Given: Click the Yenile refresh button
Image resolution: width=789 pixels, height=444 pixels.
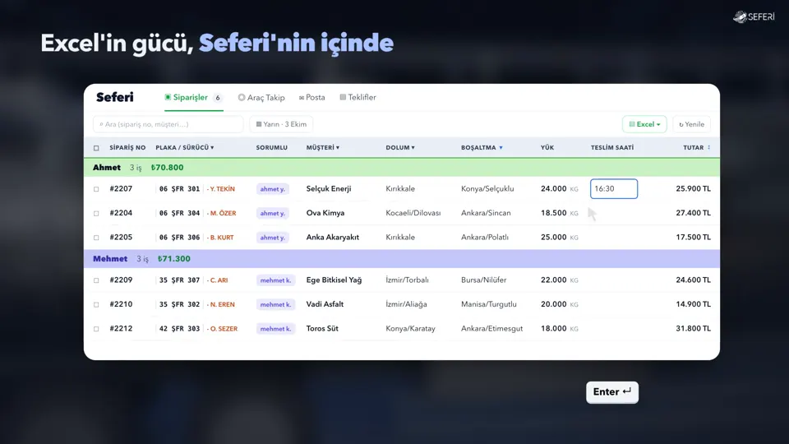Looking at the screenshot, I should point(691,124).
